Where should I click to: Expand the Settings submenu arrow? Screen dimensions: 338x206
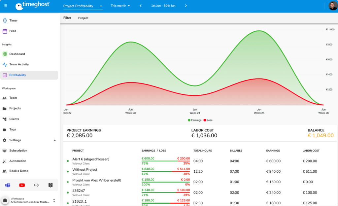(x=55, y=140)
